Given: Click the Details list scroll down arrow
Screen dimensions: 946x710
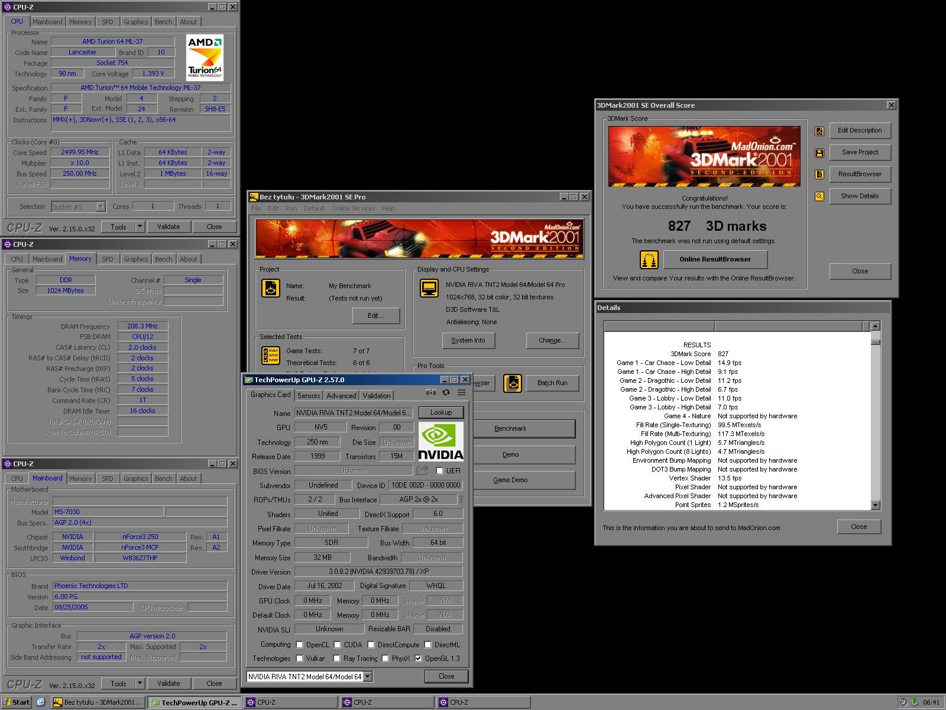Looking at the screenshot, I should tap(876, 505).
